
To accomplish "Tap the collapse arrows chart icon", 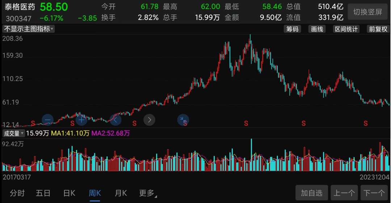I will pyautogui.click(x=183, y=120).
